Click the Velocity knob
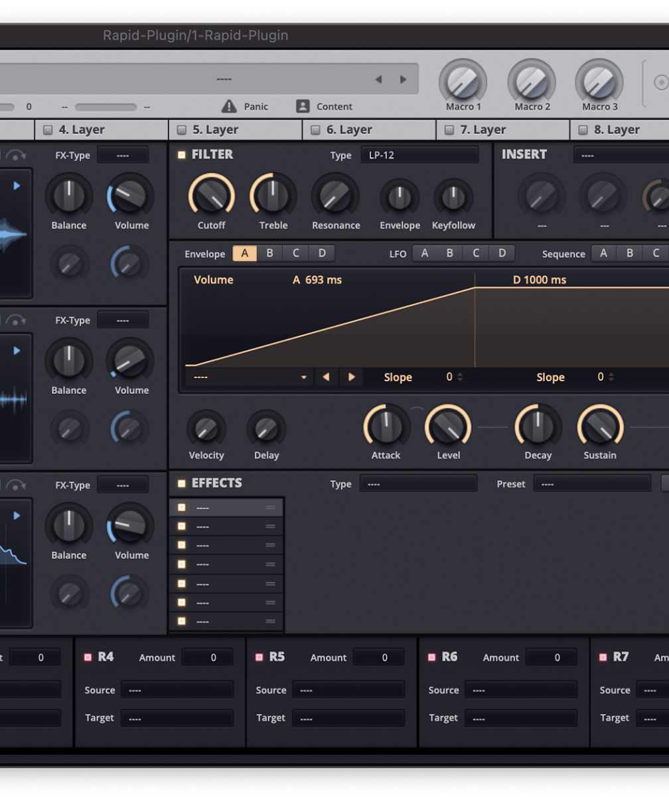 tap(206, 429)
